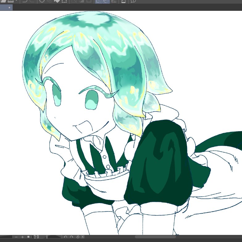The width and height of the screenshot is (242, 242).
Task: Reset the canvas rotation
Action: pyautogui.click(x=78, y=237)
